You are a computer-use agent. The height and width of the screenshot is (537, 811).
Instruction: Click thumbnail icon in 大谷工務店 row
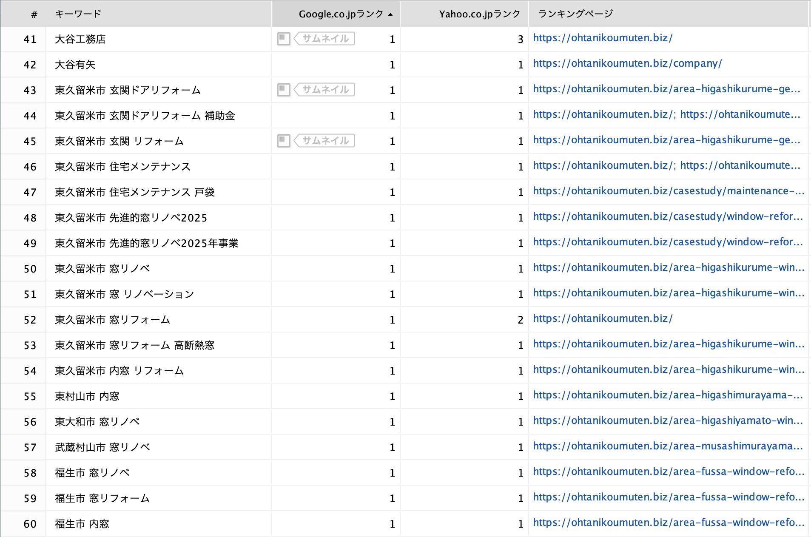tap(283, 39)
